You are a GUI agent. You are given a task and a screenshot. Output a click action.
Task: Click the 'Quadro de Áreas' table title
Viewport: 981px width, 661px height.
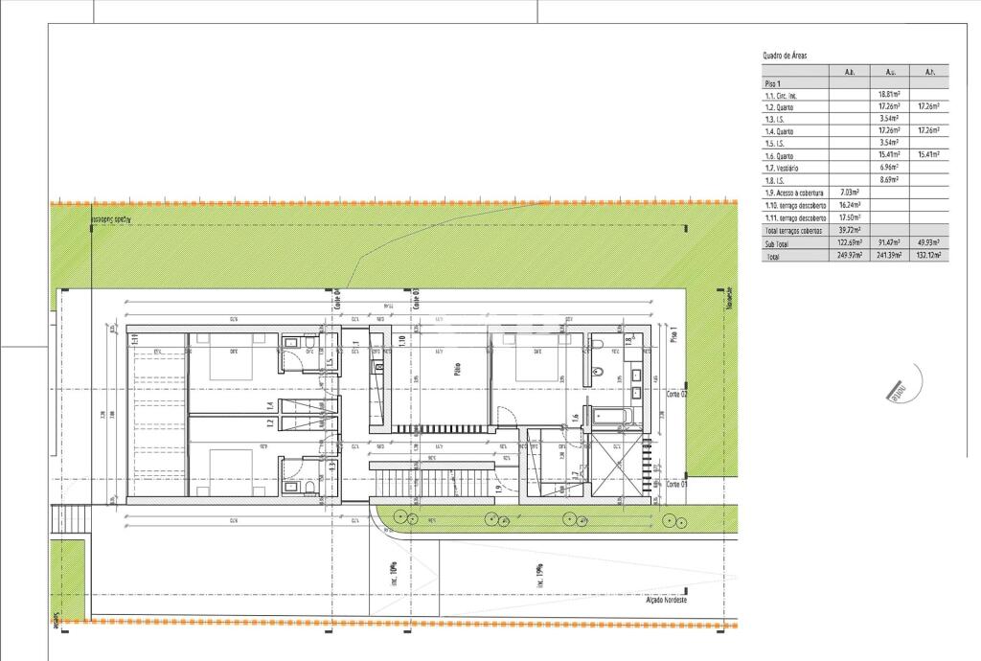(785, 56)
